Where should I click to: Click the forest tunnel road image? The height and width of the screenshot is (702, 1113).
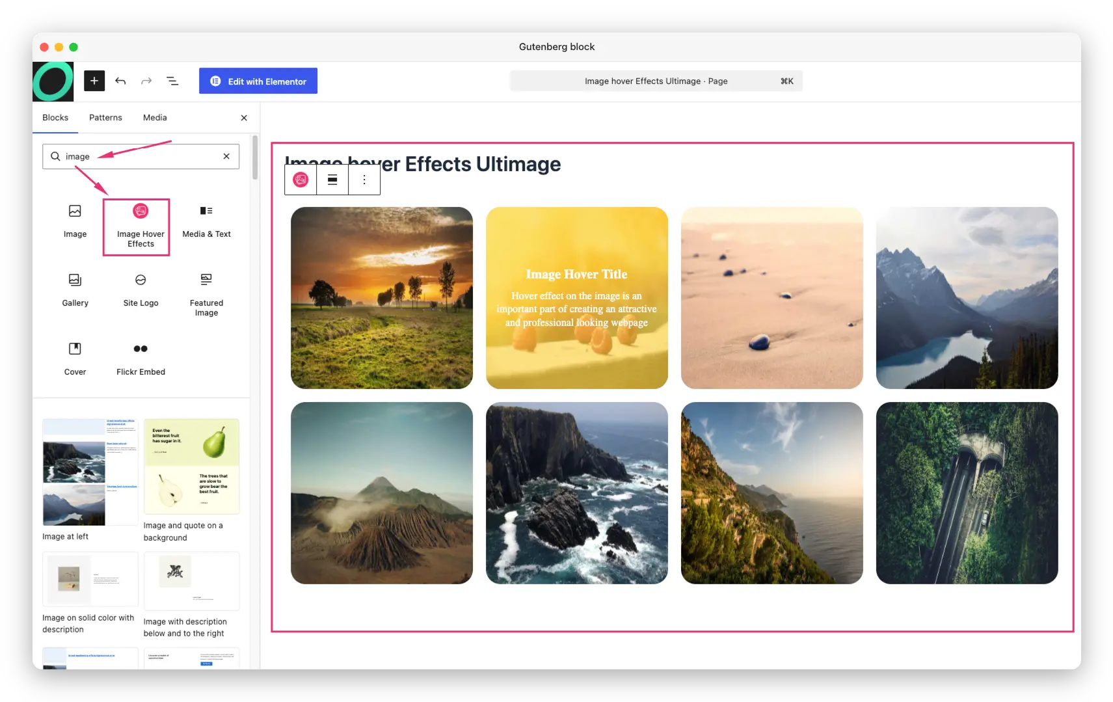click(967, 493)
